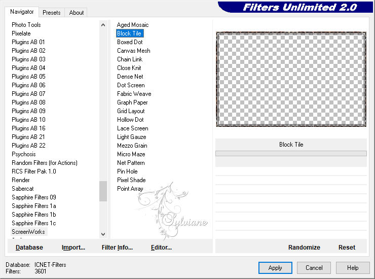Viewport: 375px width, 279px height.
Task: Open Filter Info...
Action: click(x=117, y=248)
